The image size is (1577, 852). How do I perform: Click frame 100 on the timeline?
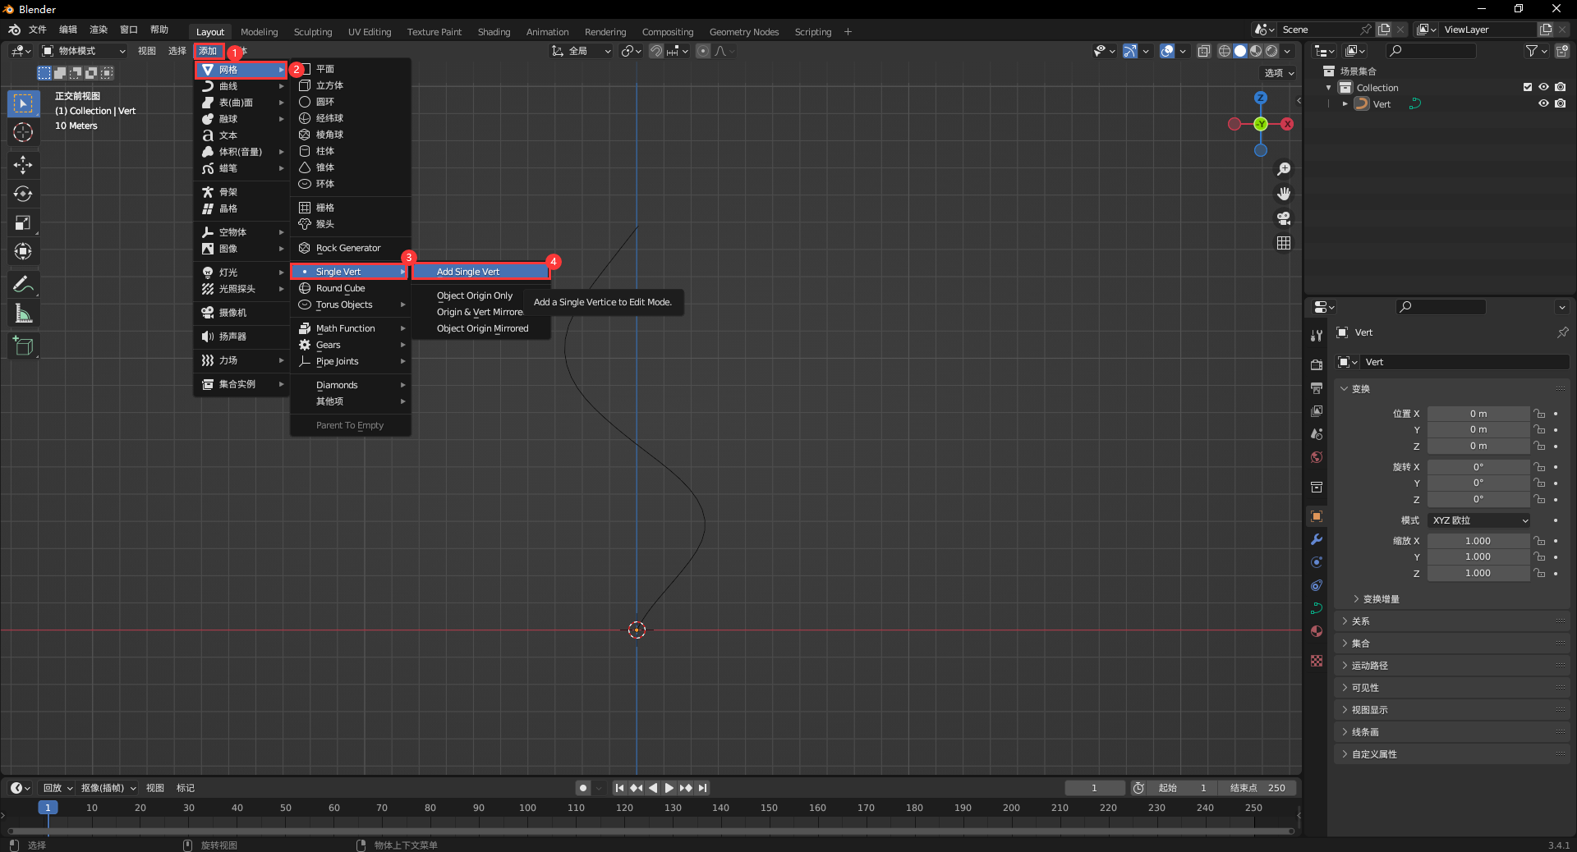tap(527, 808)
